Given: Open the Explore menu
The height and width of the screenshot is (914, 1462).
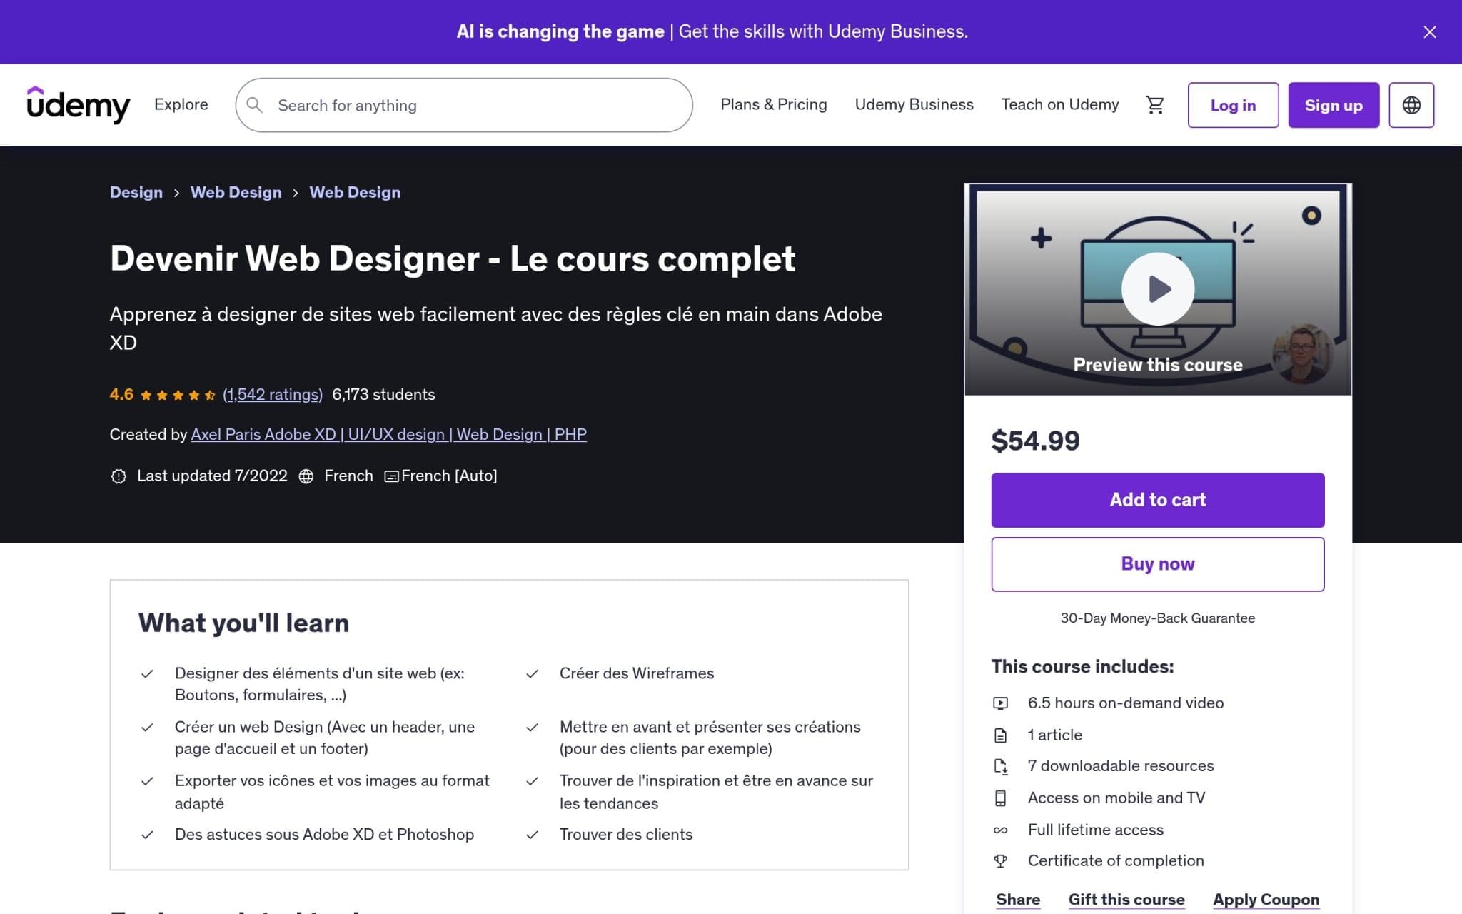Looking at the screenshot, I should [181, 104].
